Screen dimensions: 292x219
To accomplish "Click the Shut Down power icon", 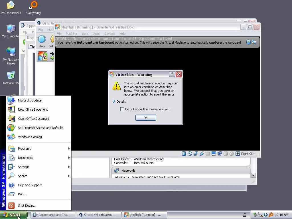I will (11, 206).
